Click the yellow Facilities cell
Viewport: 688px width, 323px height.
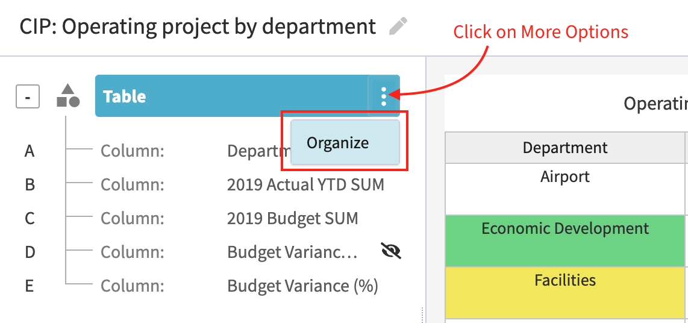pyautogui.click(x=565, y=292)
